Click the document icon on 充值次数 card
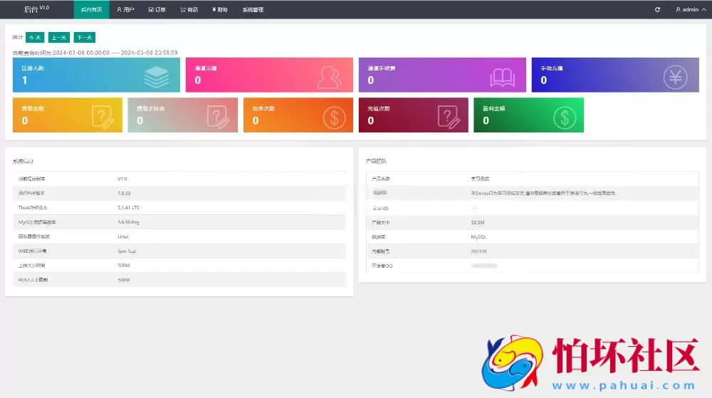 click(x=449, y=116)
